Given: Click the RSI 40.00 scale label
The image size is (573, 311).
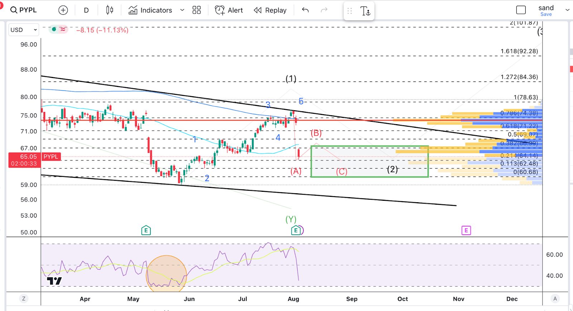Looking at the screenshot, I should (554, 276).
